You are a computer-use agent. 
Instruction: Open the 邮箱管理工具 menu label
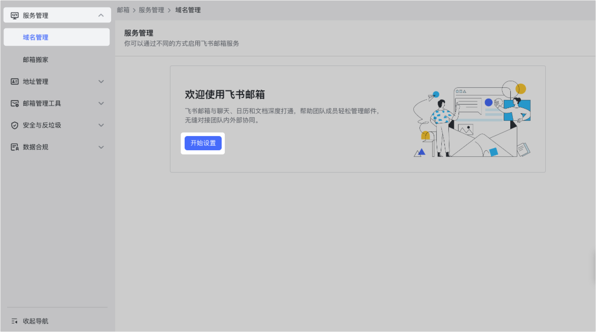pyautogui.click(x=42, y=104)
